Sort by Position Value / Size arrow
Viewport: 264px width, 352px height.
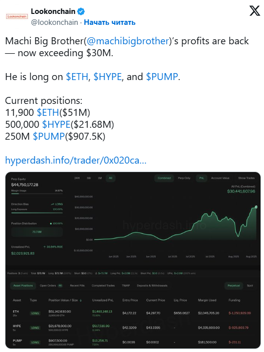[x=81, y=300]
